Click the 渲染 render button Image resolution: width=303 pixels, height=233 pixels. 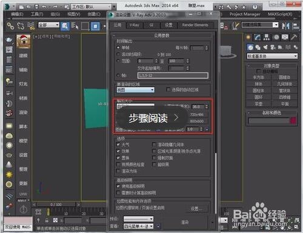pos(185,222)
